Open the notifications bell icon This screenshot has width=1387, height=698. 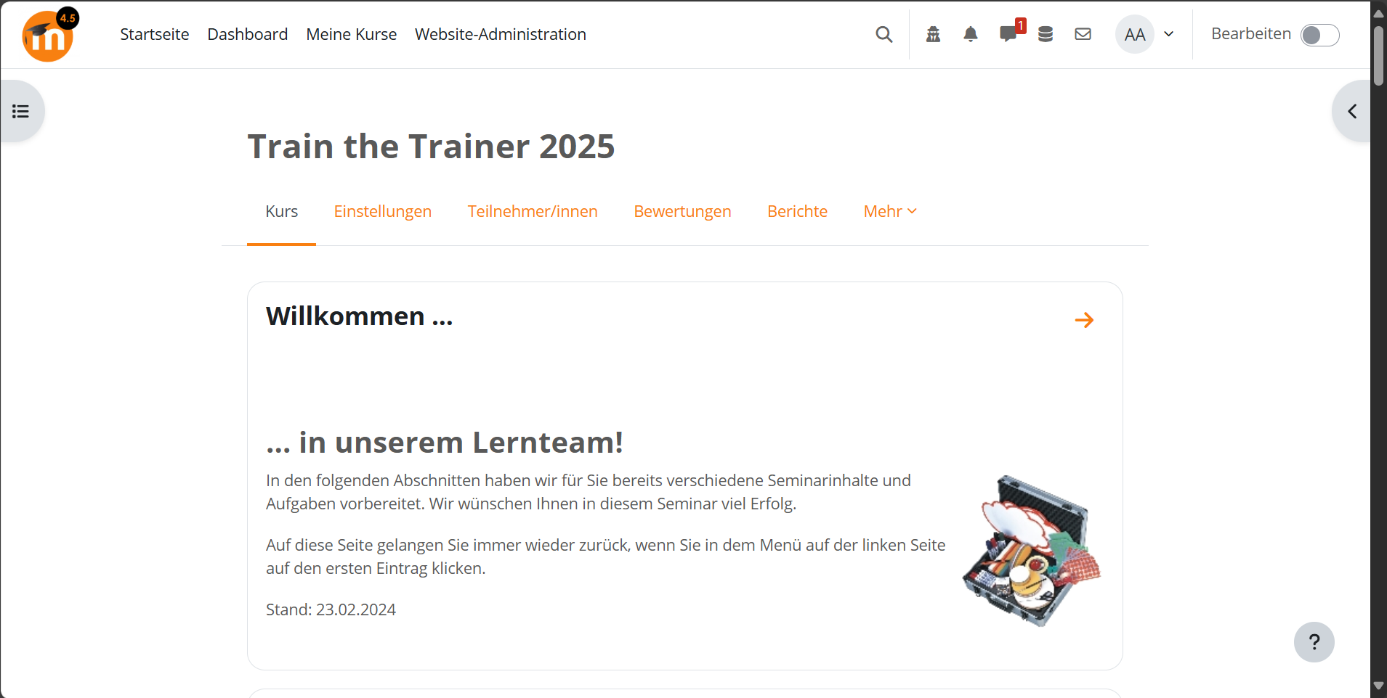click(970, 34)
